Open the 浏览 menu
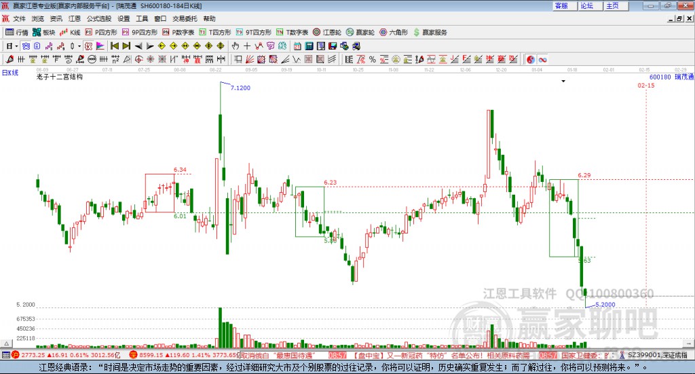The image size is (695, 374). [x=38, y=18]
